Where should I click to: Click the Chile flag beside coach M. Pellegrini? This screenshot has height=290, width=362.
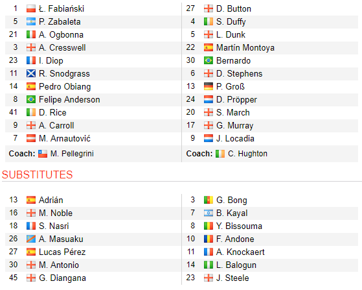point(43,154)
